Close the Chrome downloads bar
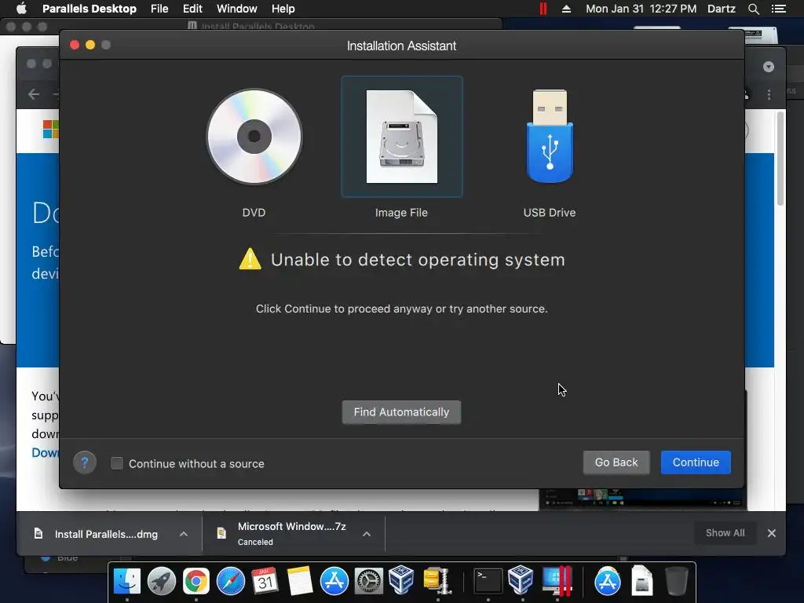This screenshot has width=804, height=603. [x=772, y=533]
